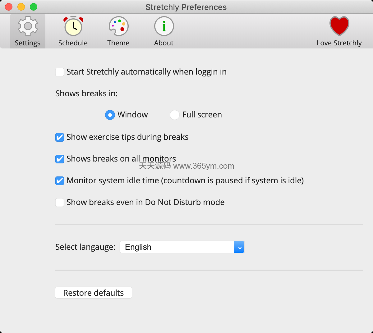Open the Theme paint palette icon

[118, 26]
